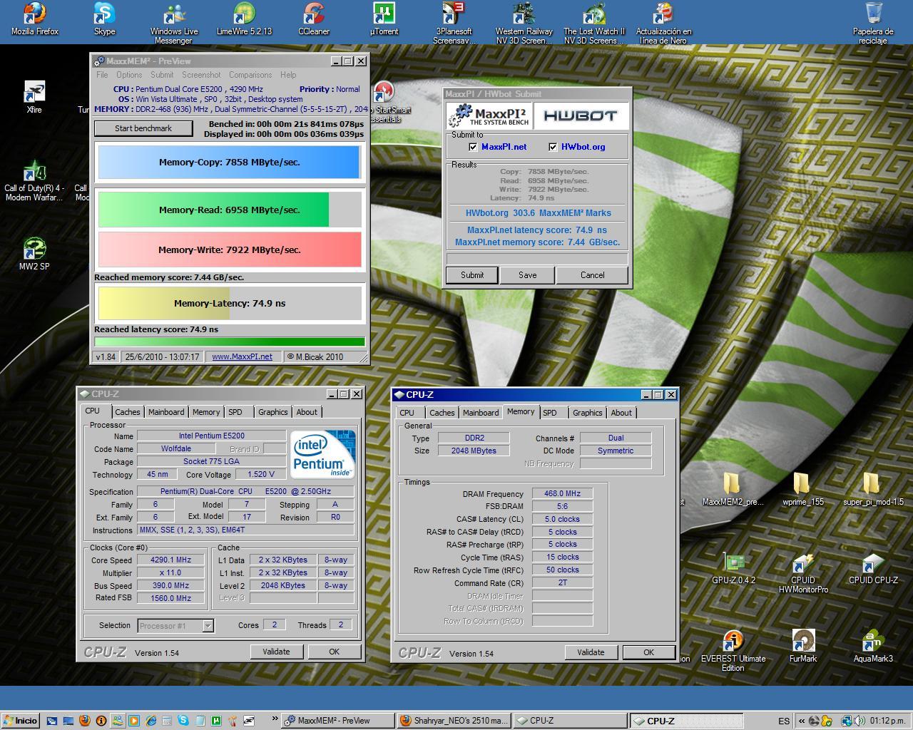Open the AquaMark3 desktop icon
Image resolution: width=913 pixels, height=730 pixels.
coord(873,647)
